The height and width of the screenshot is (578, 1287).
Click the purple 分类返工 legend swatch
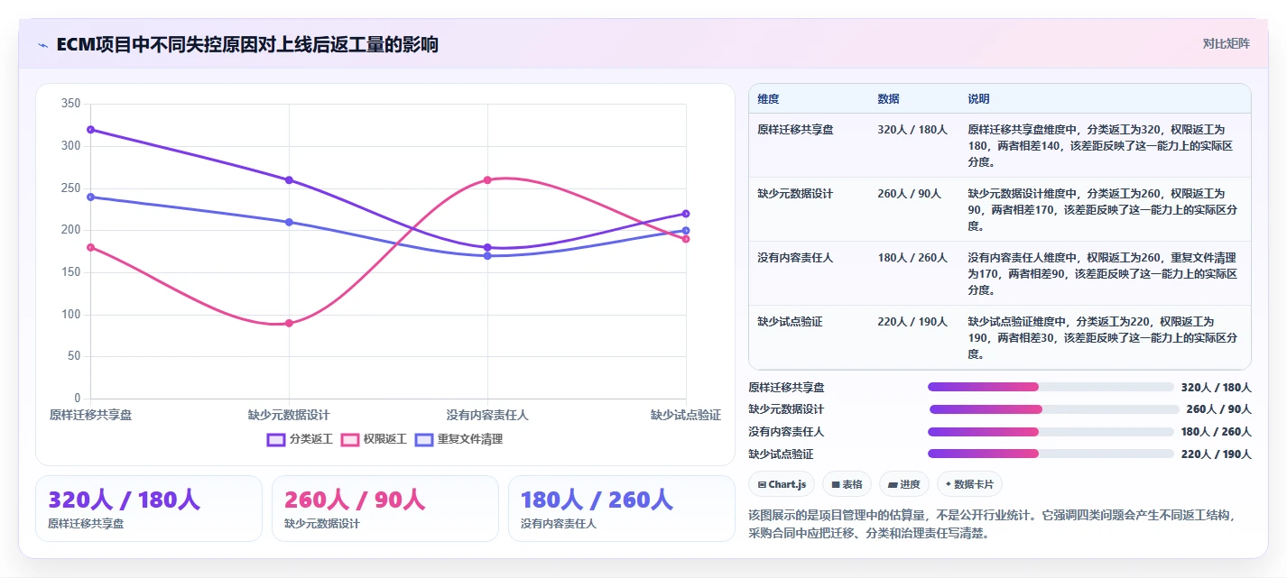pyautogui.click(x=276, y=439)
